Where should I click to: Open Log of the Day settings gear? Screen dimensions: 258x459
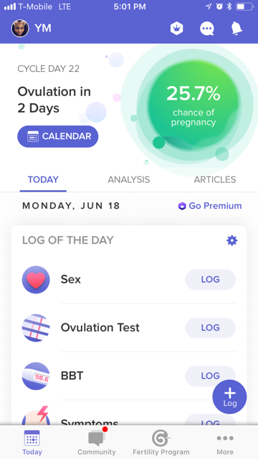click(x=232, y=240)
